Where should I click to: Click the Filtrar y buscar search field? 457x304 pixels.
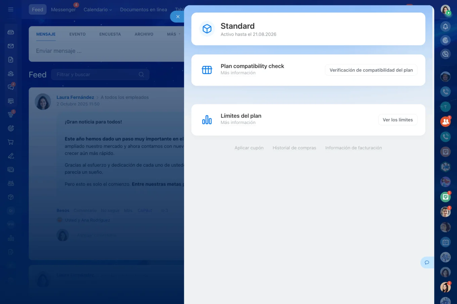(96, 75)
